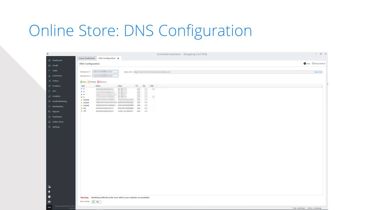Click the windows icon above the lightbulb
Viewport: 374px width, 210px height.
pyautogui.click(x=49, y=187)
